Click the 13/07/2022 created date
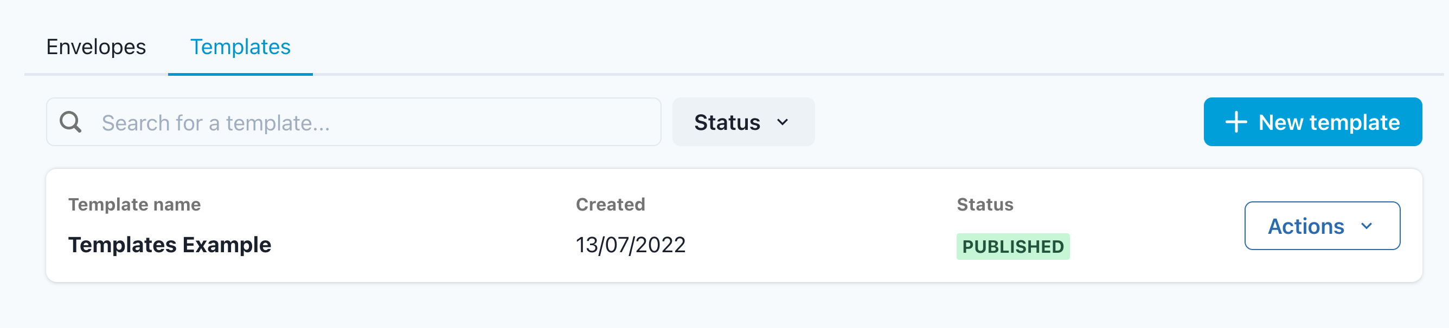1449x328 pixels. tap(631, 245)
